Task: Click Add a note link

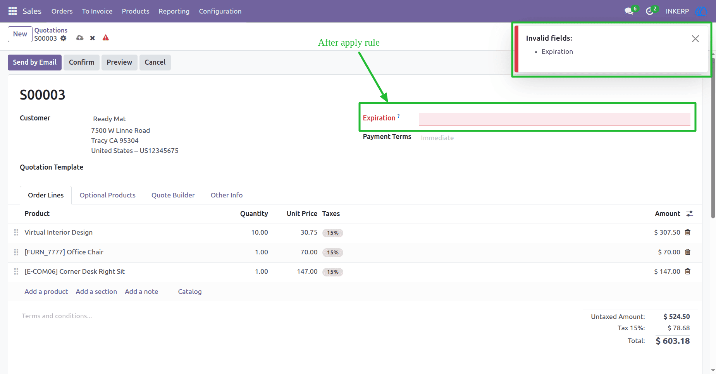Action: [x=141, y=292]
